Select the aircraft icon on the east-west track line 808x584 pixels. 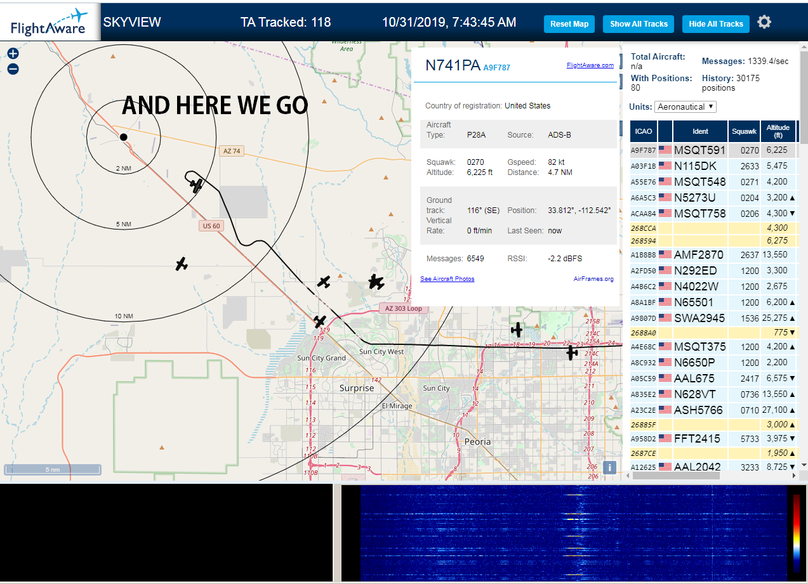(x=571, y=352)
